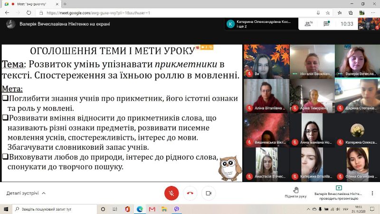Viewport: 380px width, 214px height.
Task: Raise hand using Підняти руку button
Action: [295, 193]
